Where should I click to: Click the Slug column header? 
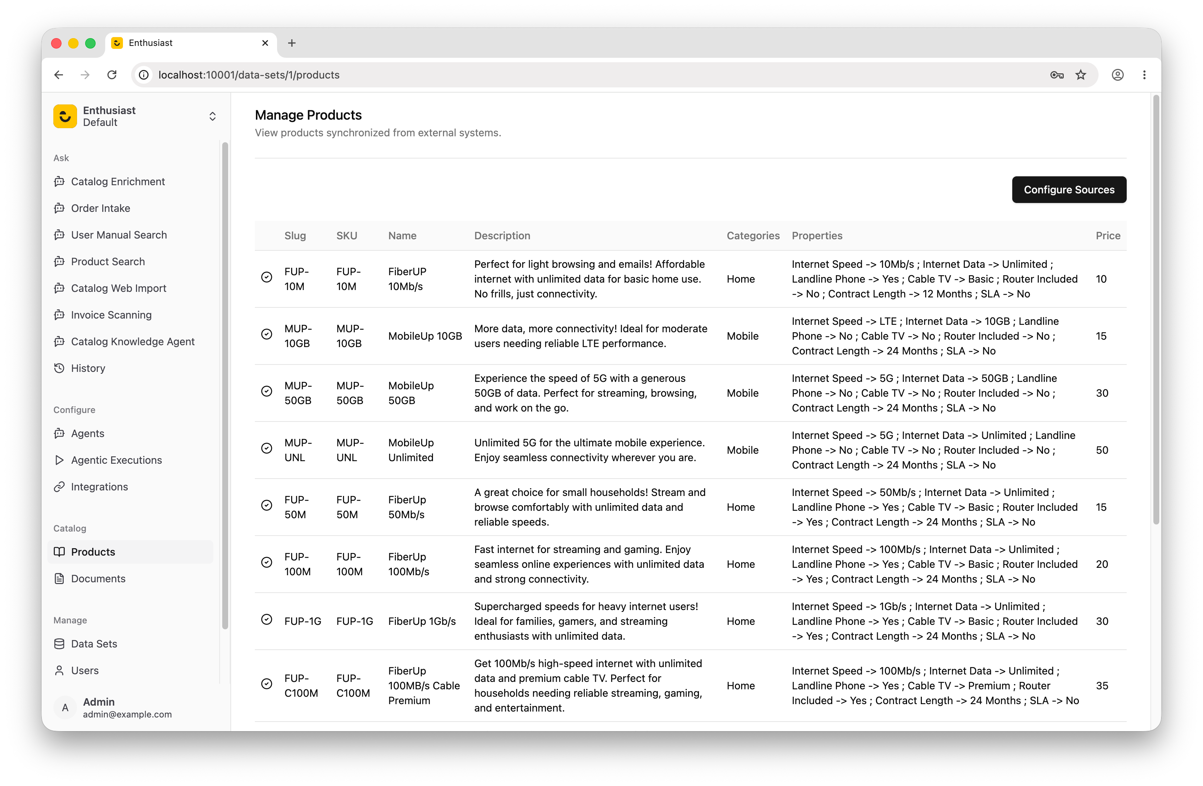[295, 236]
